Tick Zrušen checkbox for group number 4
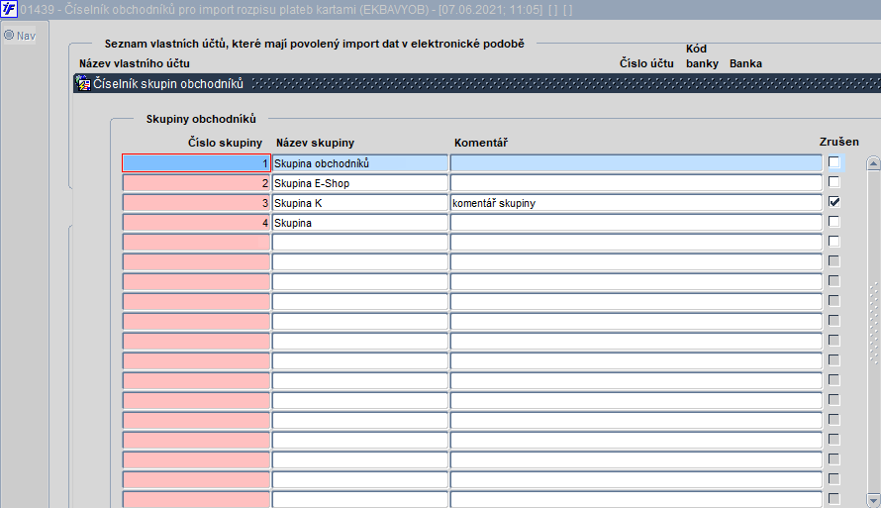881x508 pixels. (834, 222)
